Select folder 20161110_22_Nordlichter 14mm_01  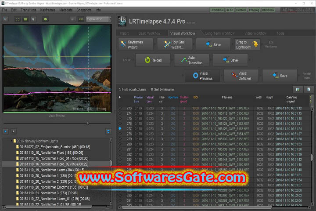click(x=53, y=199)
